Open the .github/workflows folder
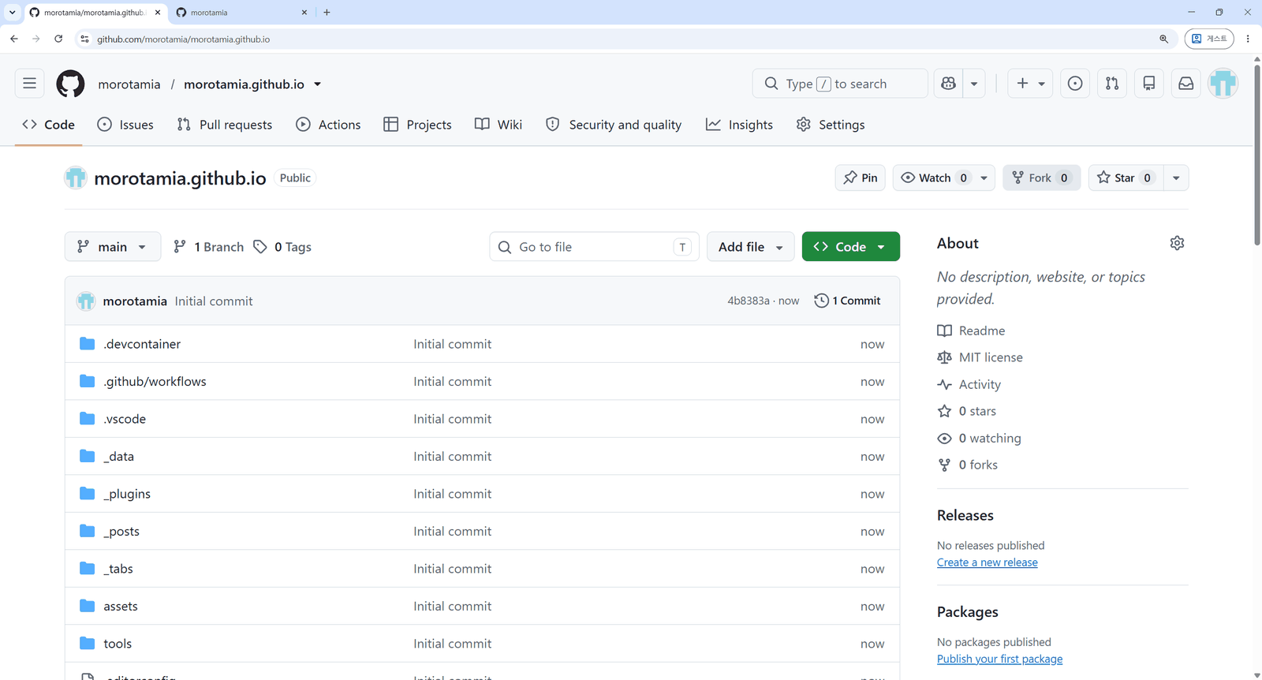This screenshot has height=680, width=1262. [155, 382]
